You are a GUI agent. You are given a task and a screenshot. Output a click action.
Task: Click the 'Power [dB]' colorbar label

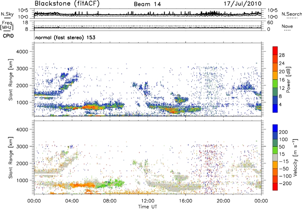(288, 80)
